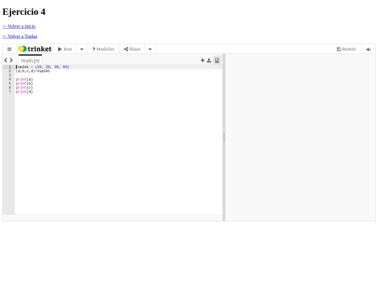Remix this trinket
The height and width of the screenshot is (284, 378).
pos(346,49)
